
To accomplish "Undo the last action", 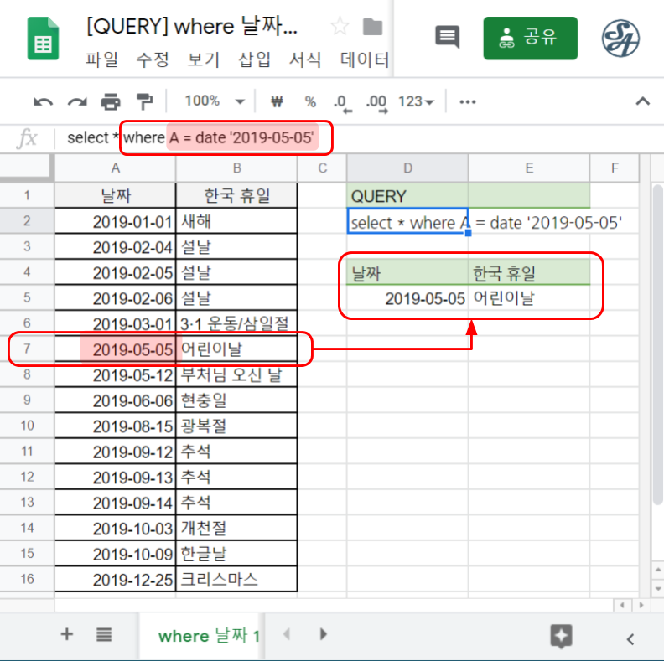I will [x=44, y=102].
